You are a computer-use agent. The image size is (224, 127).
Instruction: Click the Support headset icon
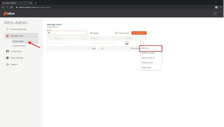8,64
